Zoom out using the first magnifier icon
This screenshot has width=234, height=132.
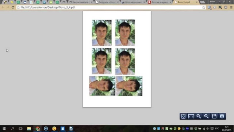[x=198, y=116]
